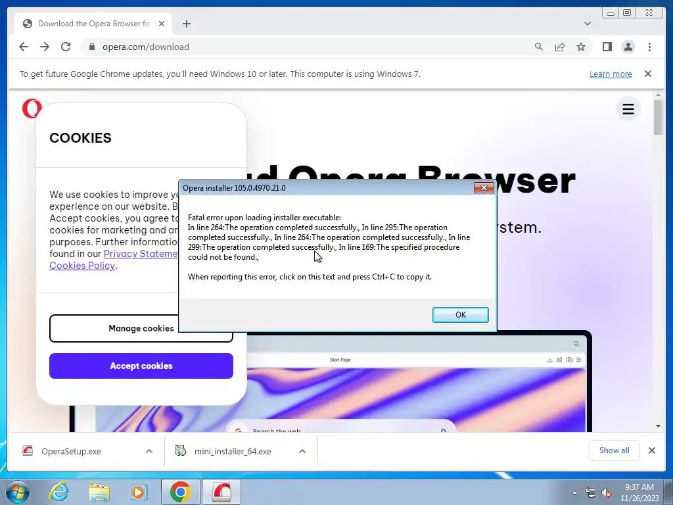Go back using the browser back arrow
Viewport: 673px width, 505px height.
tap(24, 47)
